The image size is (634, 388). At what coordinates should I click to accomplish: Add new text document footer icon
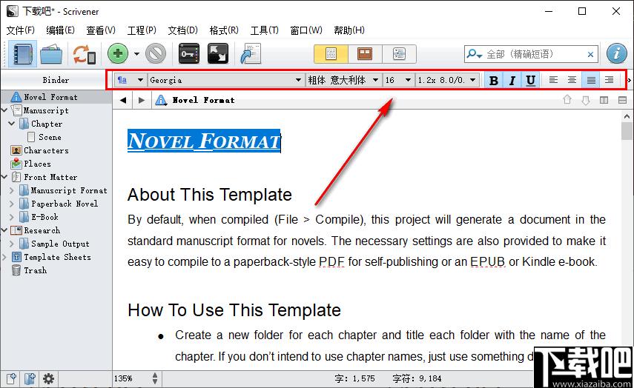point(11,378)
